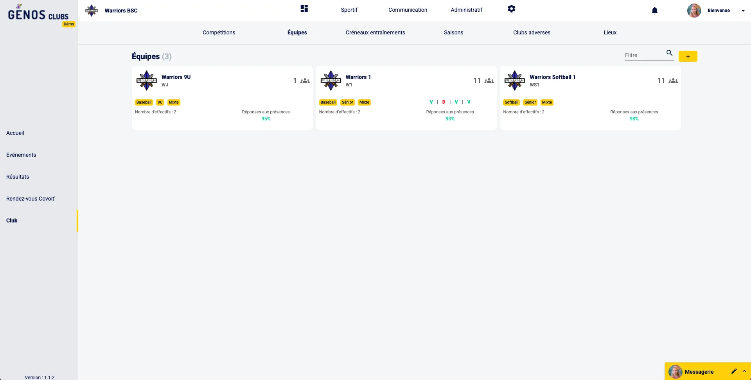This screenshot has height=380, width=751.
Task: Click the members icon on Warriors Softball 1
Action: pos(673,81)
